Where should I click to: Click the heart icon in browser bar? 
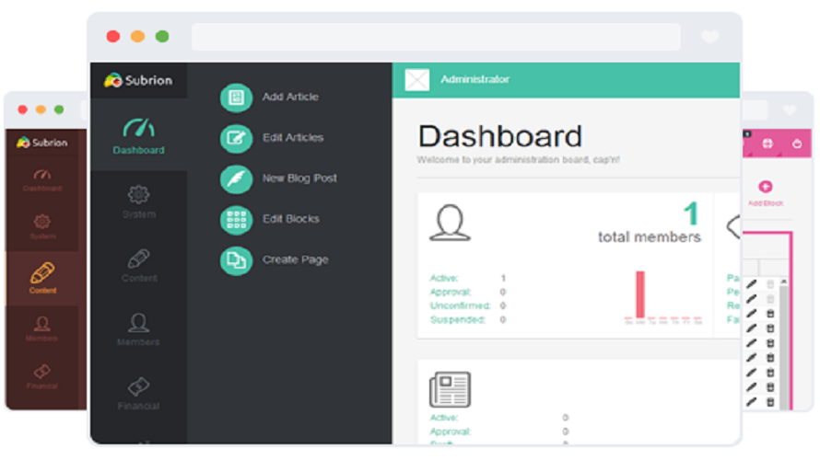709,37
